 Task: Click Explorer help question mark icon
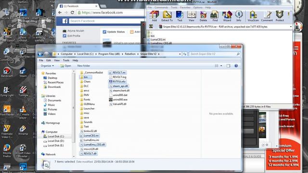click(x=236, y=66)
